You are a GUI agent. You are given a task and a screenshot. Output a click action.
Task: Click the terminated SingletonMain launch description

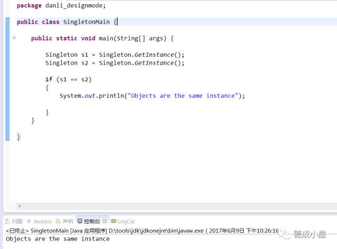click(x=142, y=231)
